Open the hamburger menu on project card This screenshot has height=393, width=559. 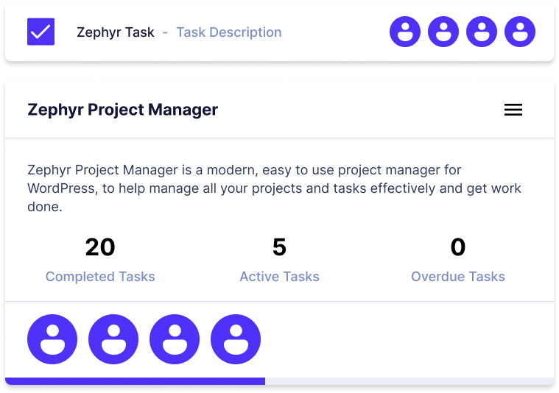coord(513,110)
